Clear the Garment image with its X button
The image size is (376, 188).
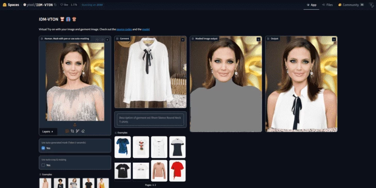pos(183,40)
